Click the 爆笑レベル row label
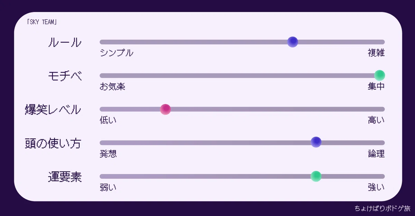This screenshot has height=216, width=415. pos(53,110)
